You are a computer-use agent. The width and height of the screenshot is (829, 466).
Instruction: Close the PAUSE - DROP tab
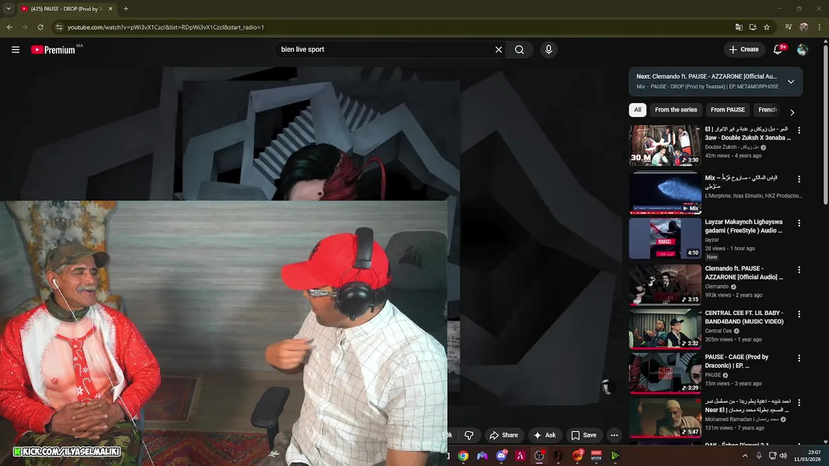pyautogui.click(x=111, y=8)
